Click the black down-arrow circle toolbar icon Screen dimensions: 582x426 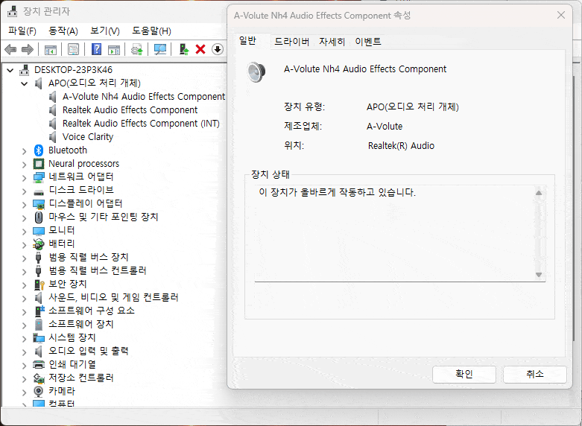(218, 49)
